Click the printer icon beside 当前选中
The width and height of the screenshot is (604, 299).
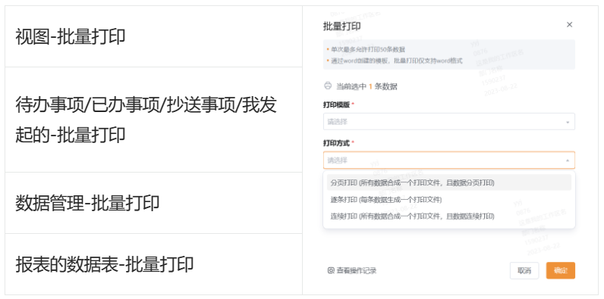328,86
